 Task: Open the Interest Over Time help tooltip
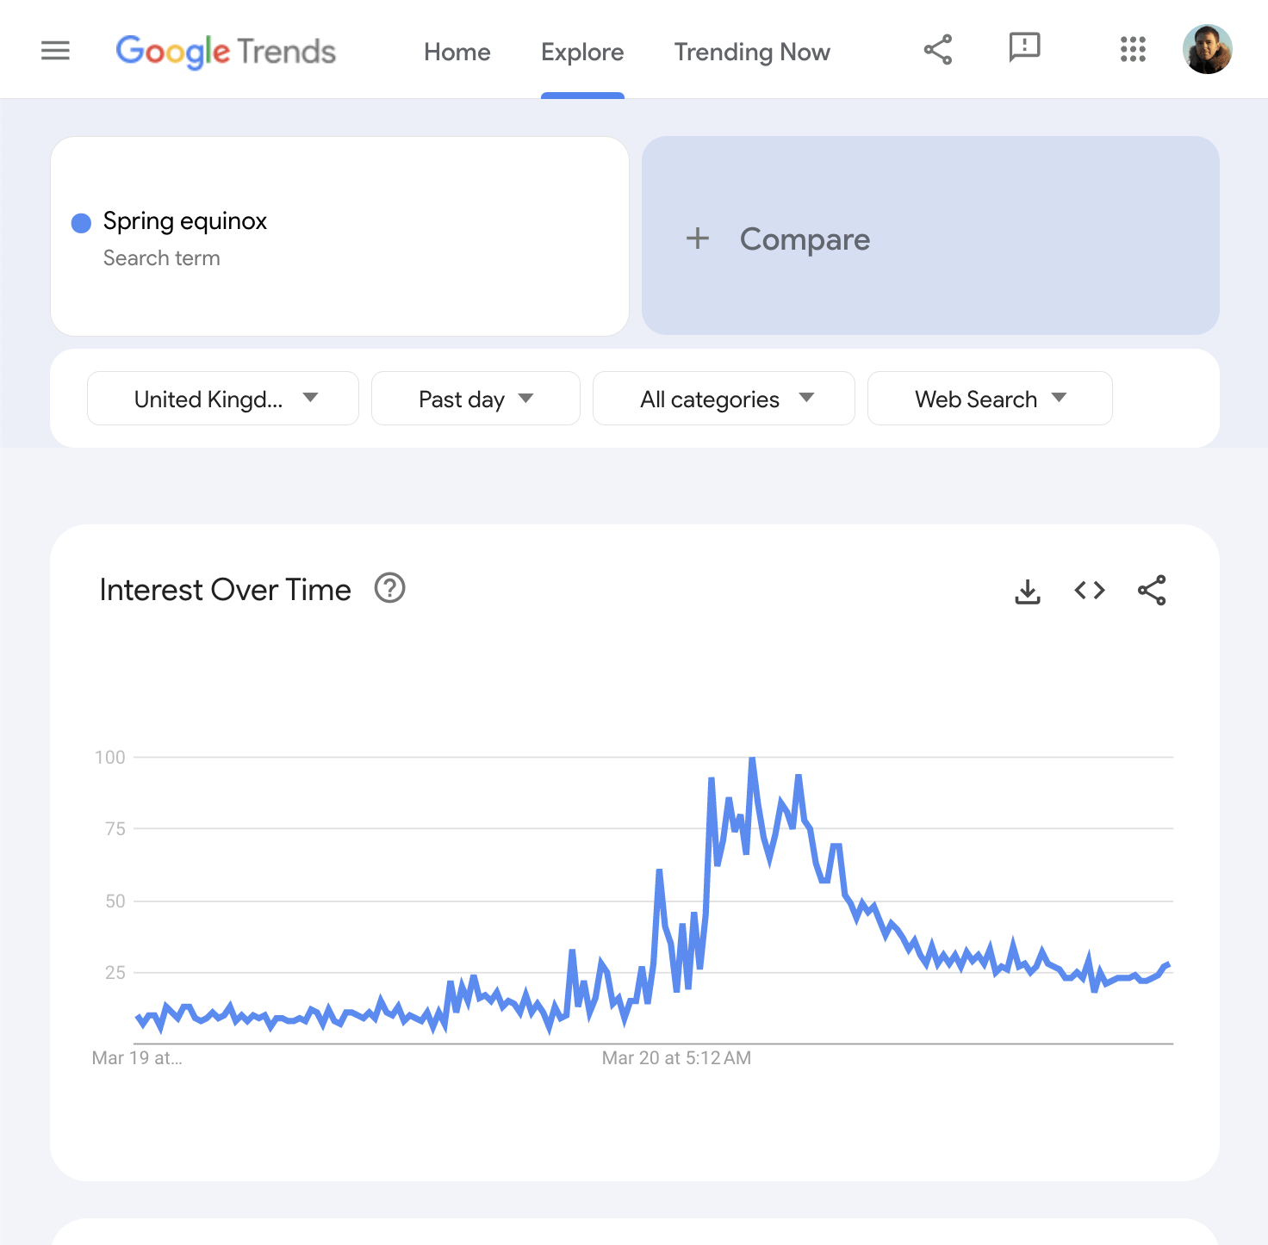389,588
